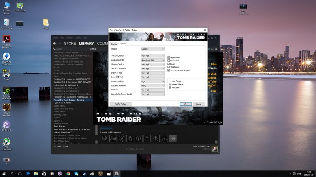
Task: Select resident evil 4 / biohazard 4
Action: [x=66, y=85]
